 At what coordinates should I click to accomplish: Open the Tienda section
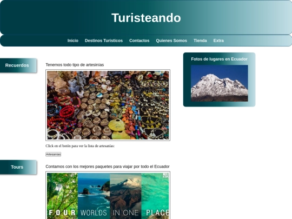coord(200,41)
